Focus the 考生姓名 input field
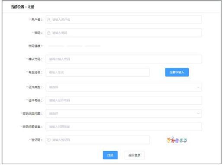This screenshot has width=223, height=165. [98, 72]
